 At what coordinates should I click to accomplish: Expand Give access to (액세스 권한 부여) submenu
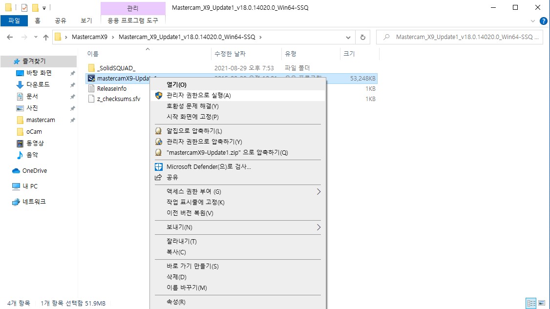[238, 191]
